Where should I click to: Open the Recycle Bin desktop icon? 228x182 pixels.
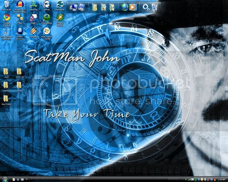(7, 5)
